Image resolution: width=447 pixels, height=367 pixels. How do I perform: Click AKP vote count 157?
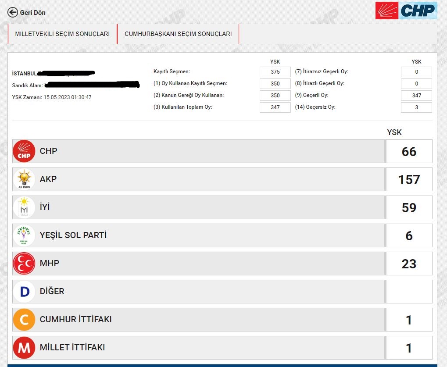point(409,179)
